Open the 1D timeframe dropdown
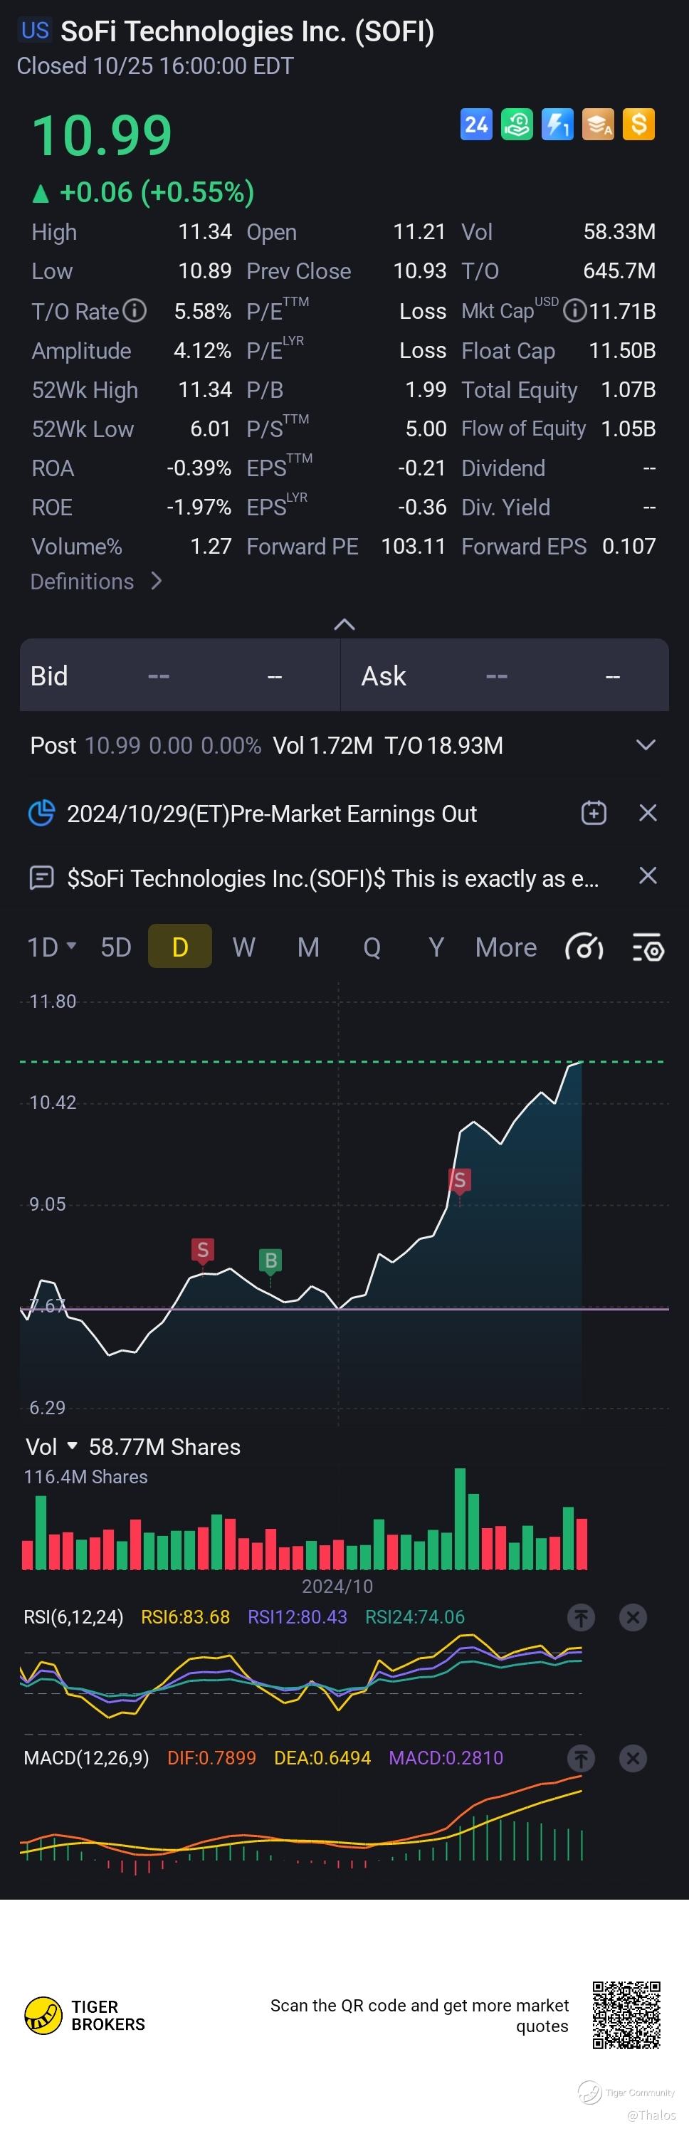Viewport: 689px width, 2131px height. pos(51,947)
